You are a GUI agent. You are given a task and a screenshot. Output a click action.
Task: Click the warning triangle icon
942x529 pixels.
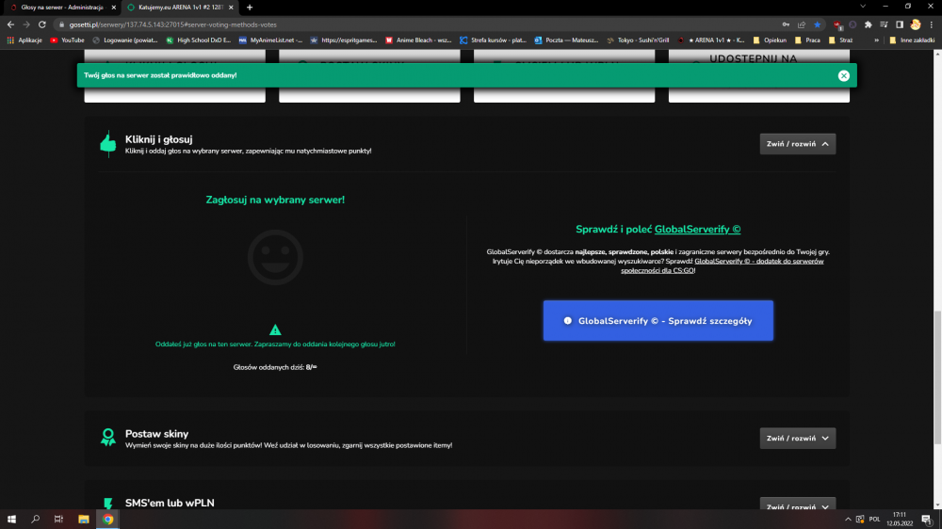tap(275, 329)
